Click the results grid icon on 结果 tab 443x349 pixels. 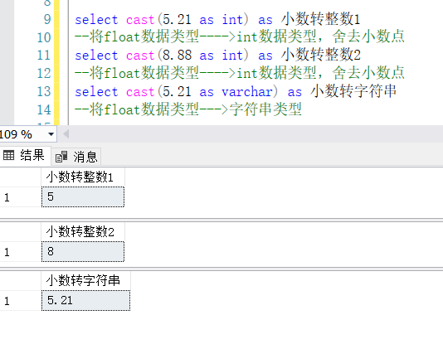[x=9, y=155]
